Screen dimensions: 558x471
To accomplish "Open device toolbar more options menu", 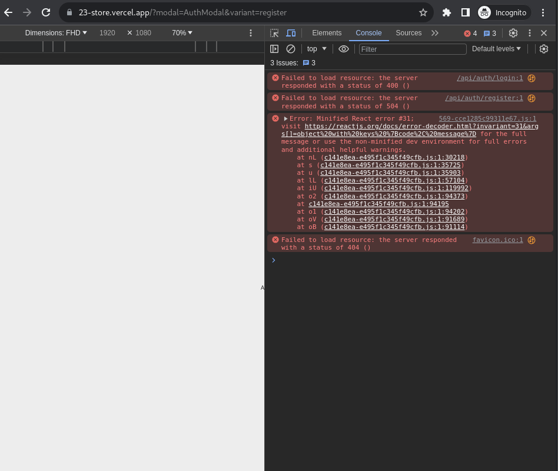I will coord(251,33).
